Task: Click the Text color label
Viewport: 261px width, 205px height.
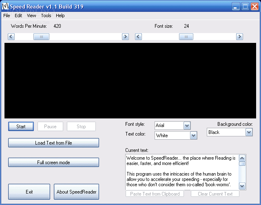Action: [x=135, y=134]
